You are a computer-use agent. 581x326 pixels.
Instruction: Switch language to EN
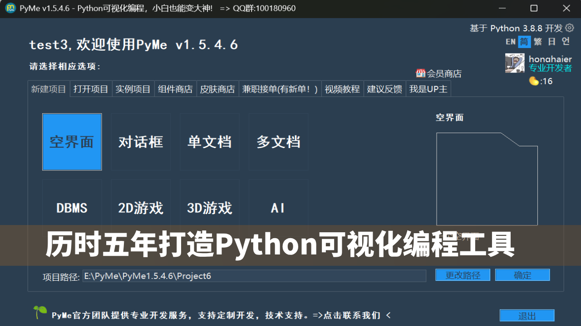510,42
